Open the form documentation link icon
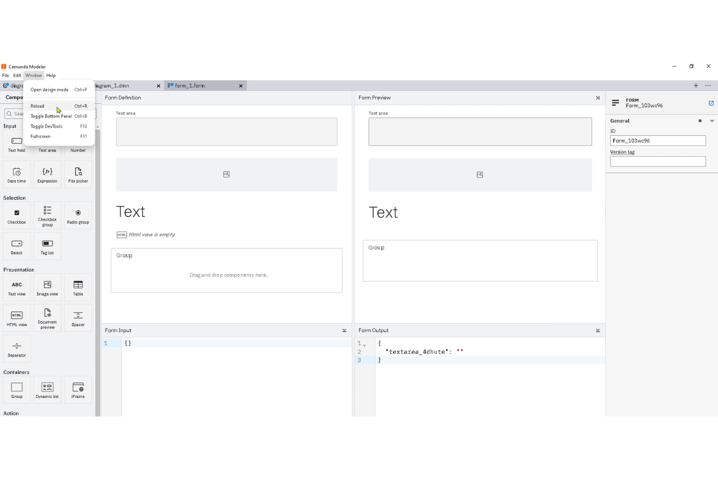Viewport: 718px width, 479px height. (711, 103)
